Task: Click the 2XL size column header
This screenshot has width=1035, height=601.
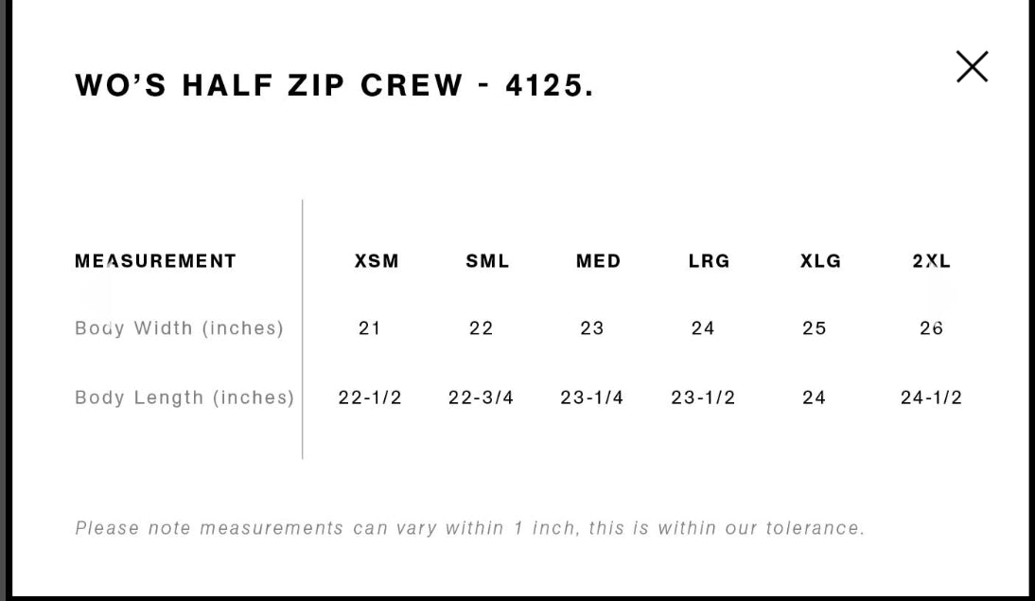Action: (931, 261)
